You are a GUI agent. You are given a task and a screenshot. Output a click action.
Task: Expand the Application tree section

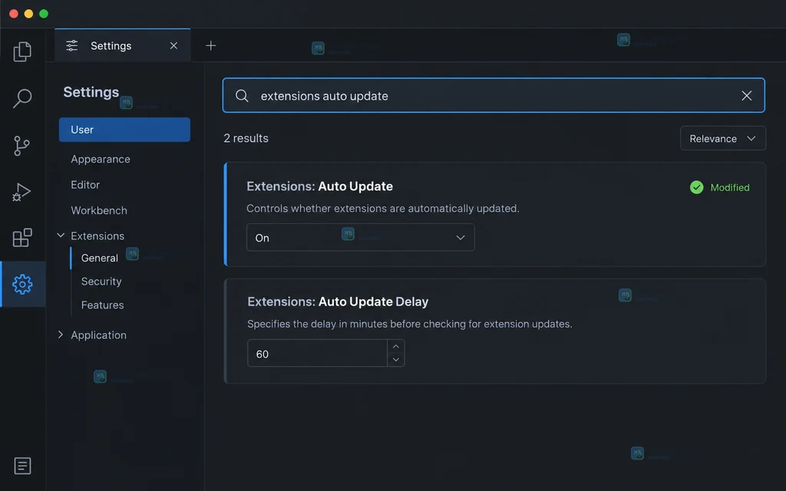[x=61, y=334]
